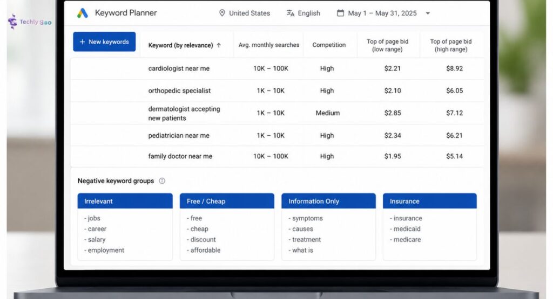Select the keyword 'orthopedic specialist'
Image resolution: width=553 pixels, height=299 pixels.
179,91
